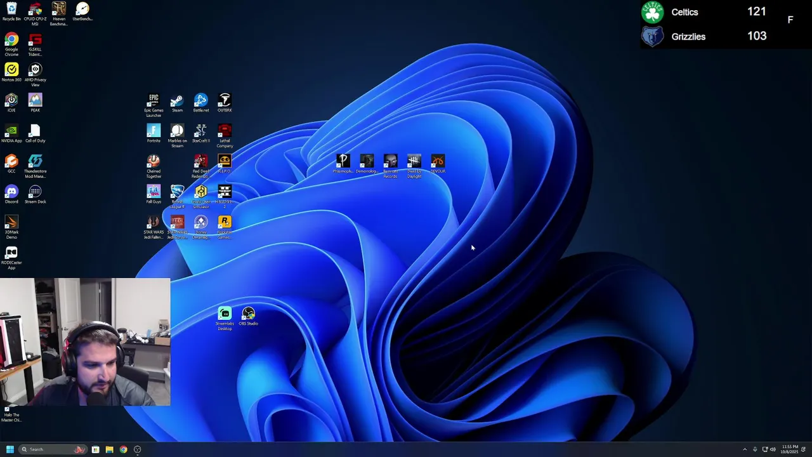This screenshot has height=457, width=812.
Task: Open volume control in system tray
Action: coord(773,449)
